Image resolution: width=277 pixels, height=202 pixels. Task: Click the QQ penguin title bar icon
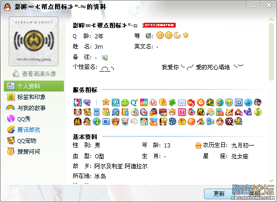pos(7,7)
